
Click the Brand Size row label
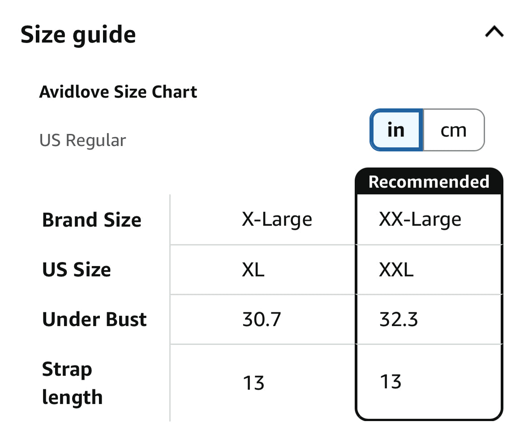91,219
